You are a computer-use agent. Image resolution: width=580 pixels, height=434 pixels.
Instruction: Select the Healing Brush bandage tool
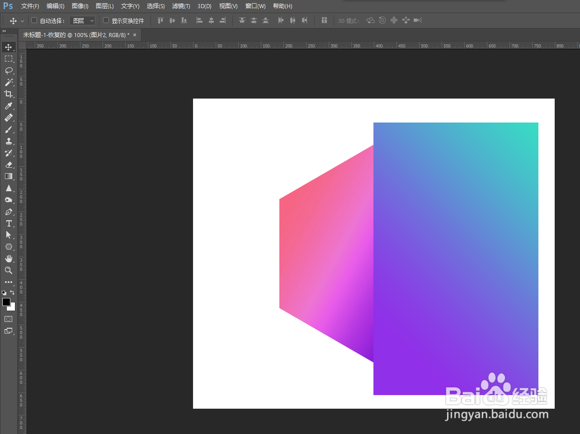click(9, 118)
